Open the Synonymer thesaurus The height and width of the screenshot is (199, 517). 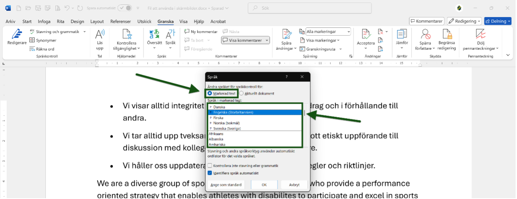click(43, 40)
